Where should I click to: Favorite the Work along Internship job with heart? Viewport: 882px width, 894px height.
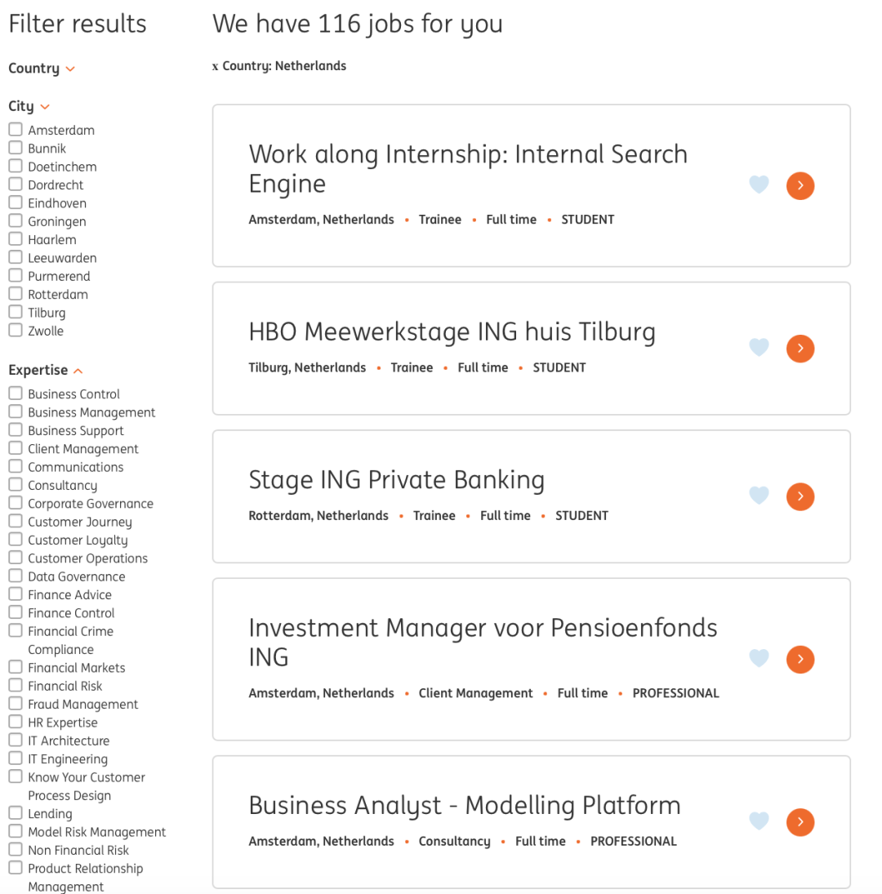coord(759,185)
